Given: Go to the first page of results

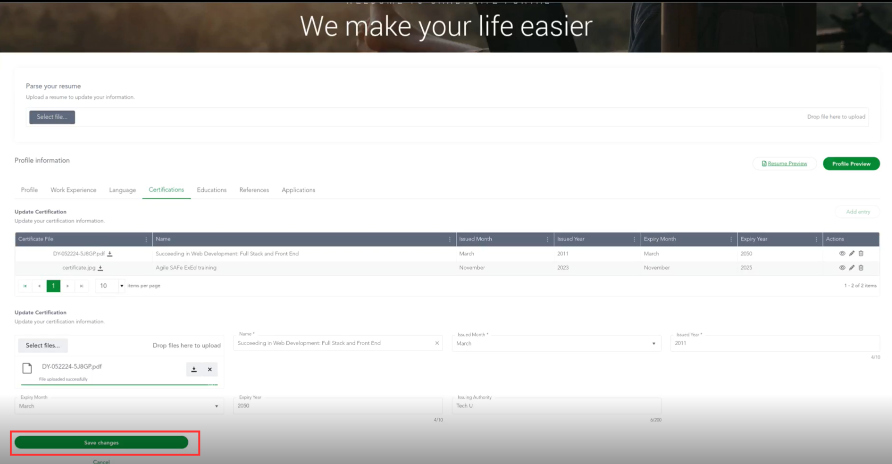Looking at the screenshot, I should point(25,286).
